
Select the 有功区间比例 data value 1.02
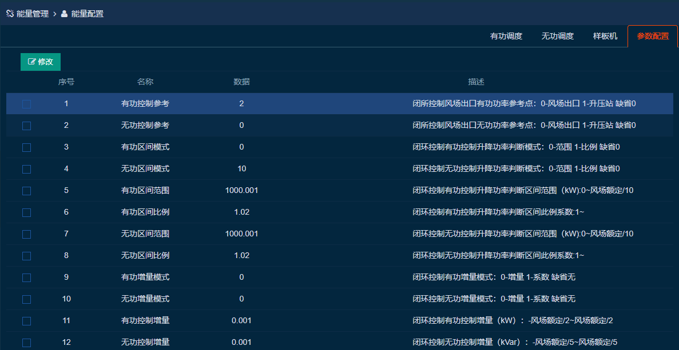pos(241,212)
